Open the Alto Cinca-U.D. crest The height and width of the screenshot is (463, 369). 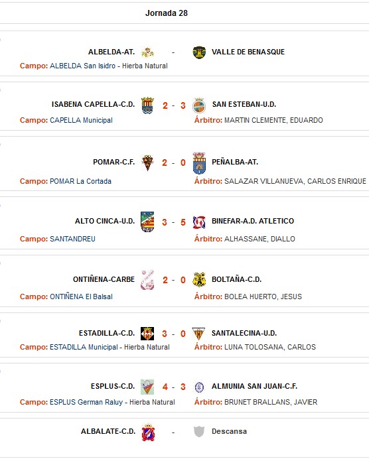pyautogui.click(x=147, y=222)
